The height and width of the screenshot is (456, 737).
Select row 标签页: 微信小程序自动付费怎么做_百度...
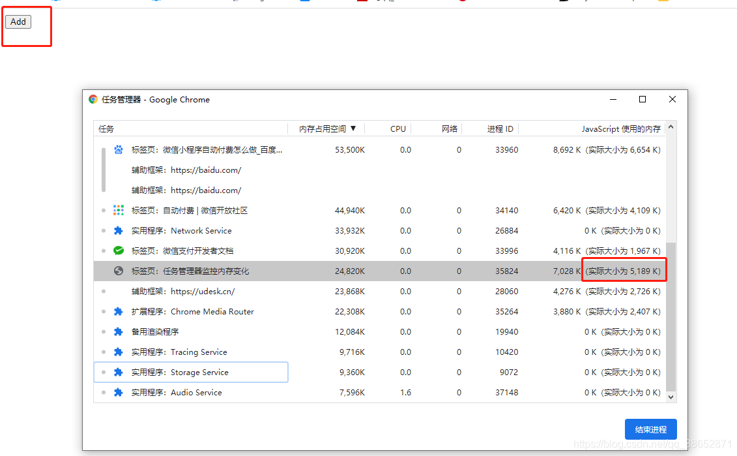tap(380, 149)
